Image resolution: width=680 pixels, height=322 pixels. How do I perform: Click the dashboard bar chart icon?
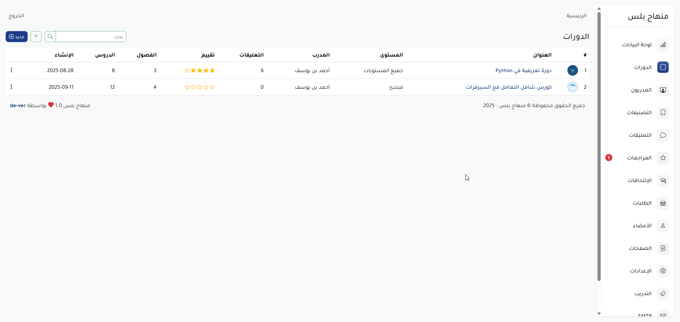[663, 45]
